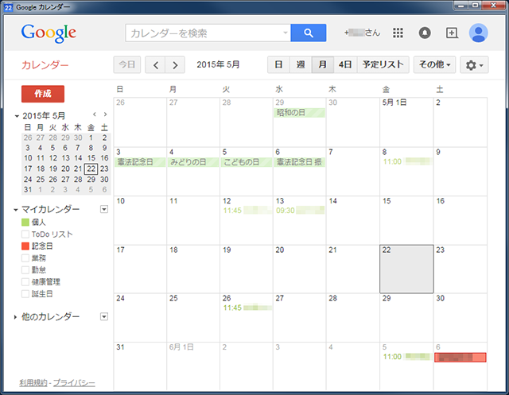509x395 pixels.
Task: Enable the 健康管理 calendar
Action: (x=25, y=282)
